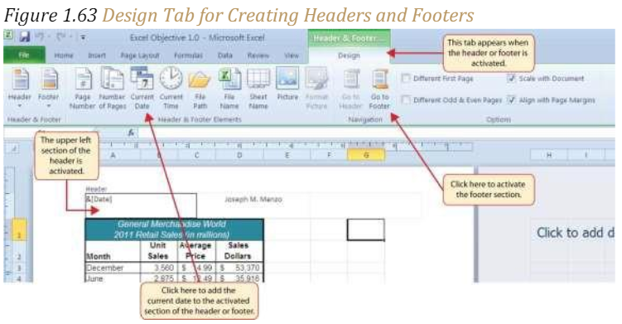
Task: Insert File Path element
Action: (200, 89)
